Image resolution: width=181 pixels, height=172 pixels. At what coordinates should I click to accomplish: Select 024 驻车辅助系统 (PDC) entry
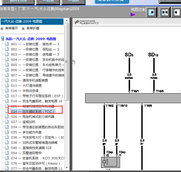pyautogui.click(x=33, y=111)
